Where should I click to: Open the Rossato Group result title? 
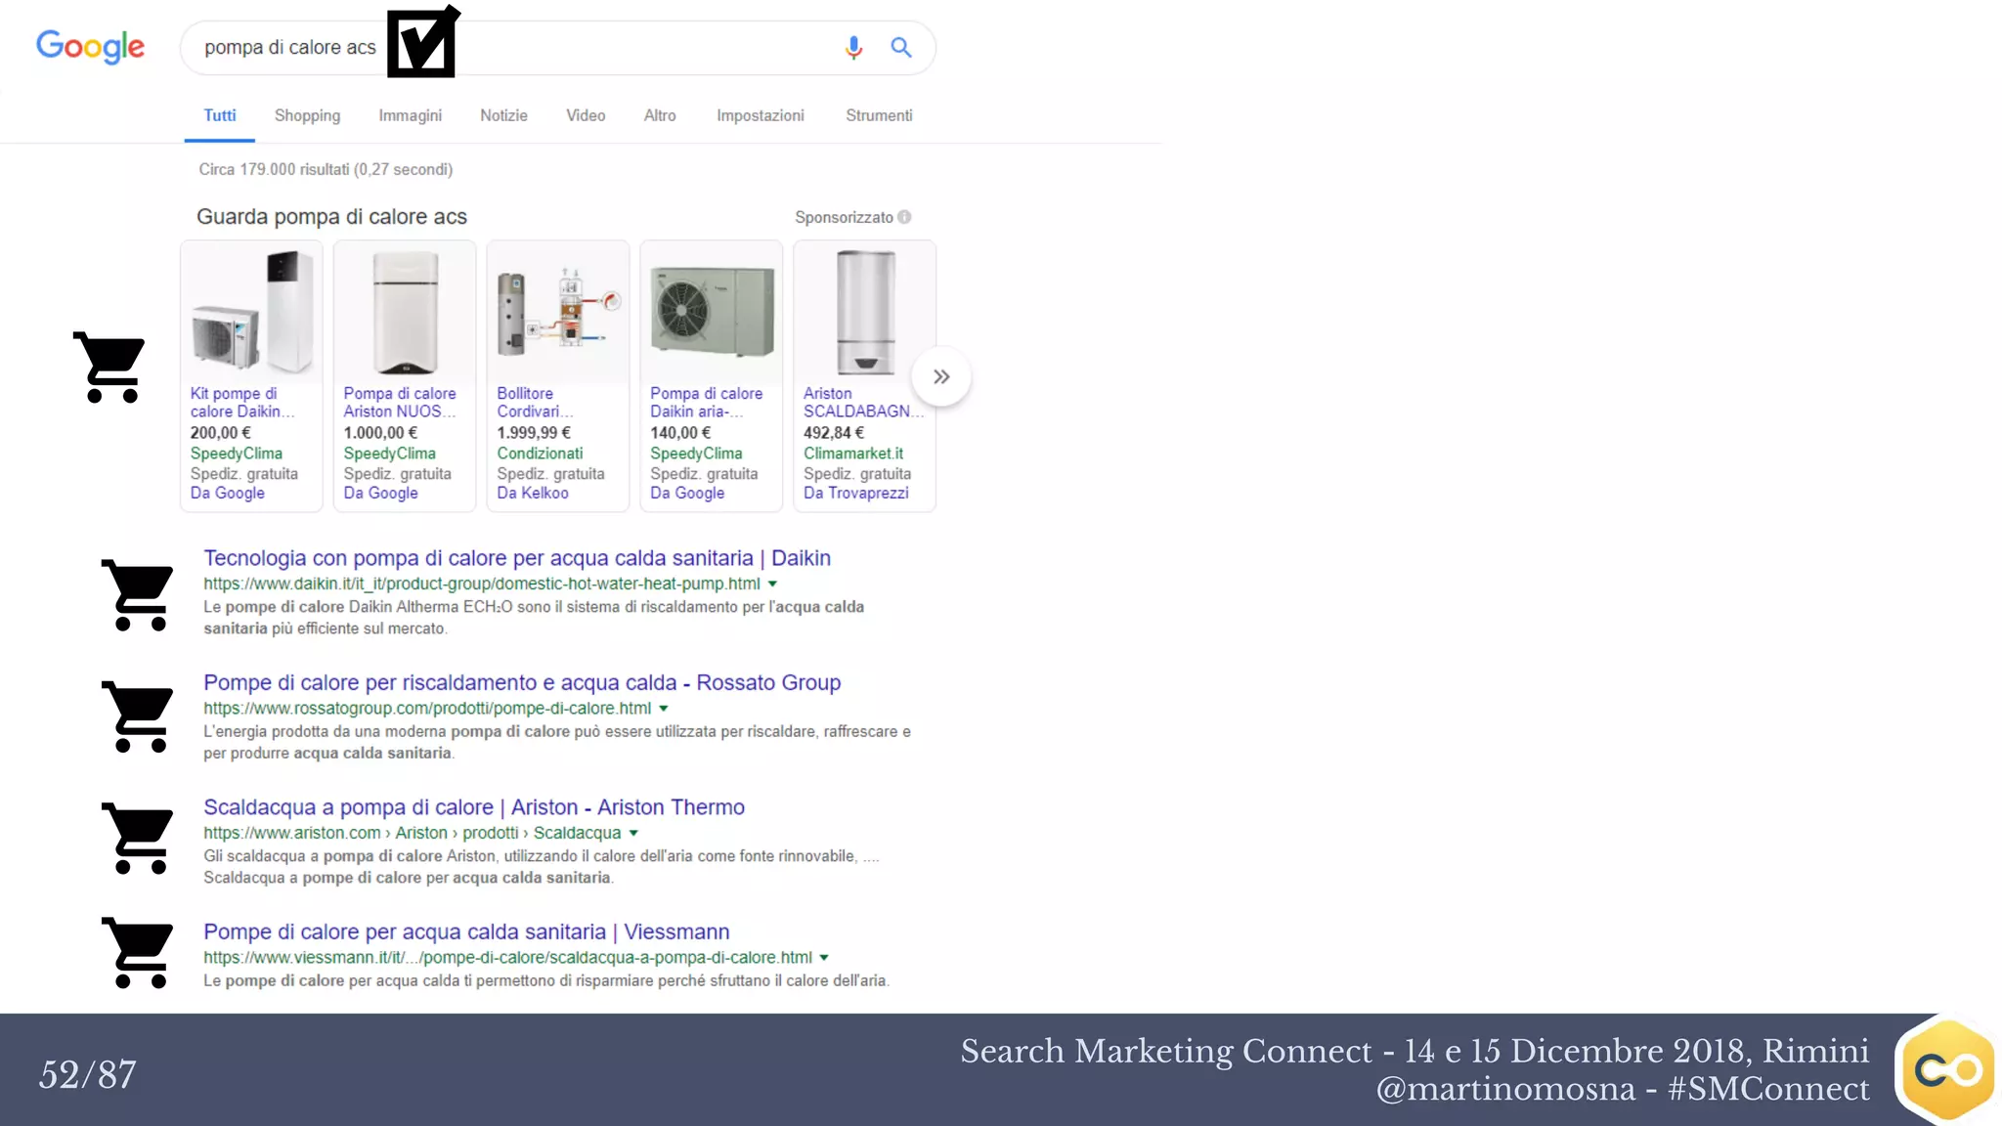522,682
